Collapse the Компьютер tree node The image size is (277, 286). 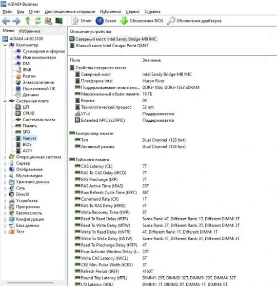pyautogui.click(x=5, y=45)
